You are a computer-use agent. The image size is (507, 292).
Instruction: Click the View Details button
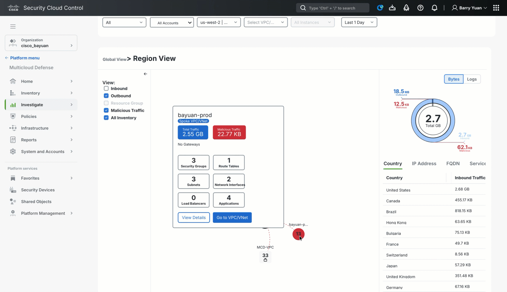point(194,217)
